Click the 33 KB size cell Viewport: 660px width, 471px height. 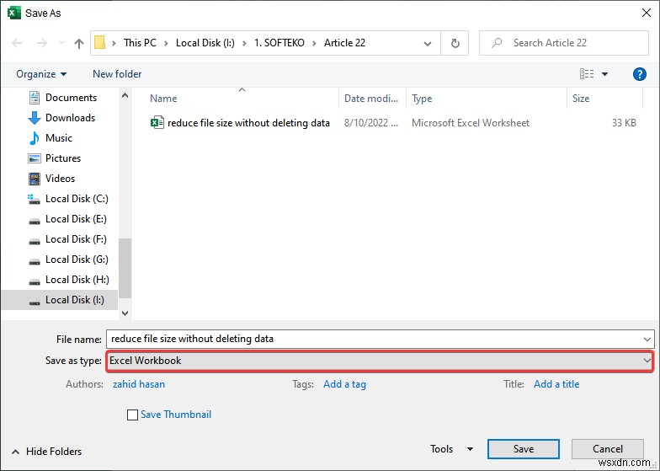624,123
